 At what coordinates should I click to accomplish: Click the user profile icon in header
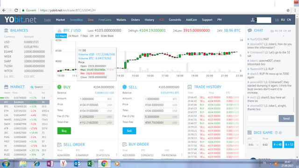click(x=252, y=20)
